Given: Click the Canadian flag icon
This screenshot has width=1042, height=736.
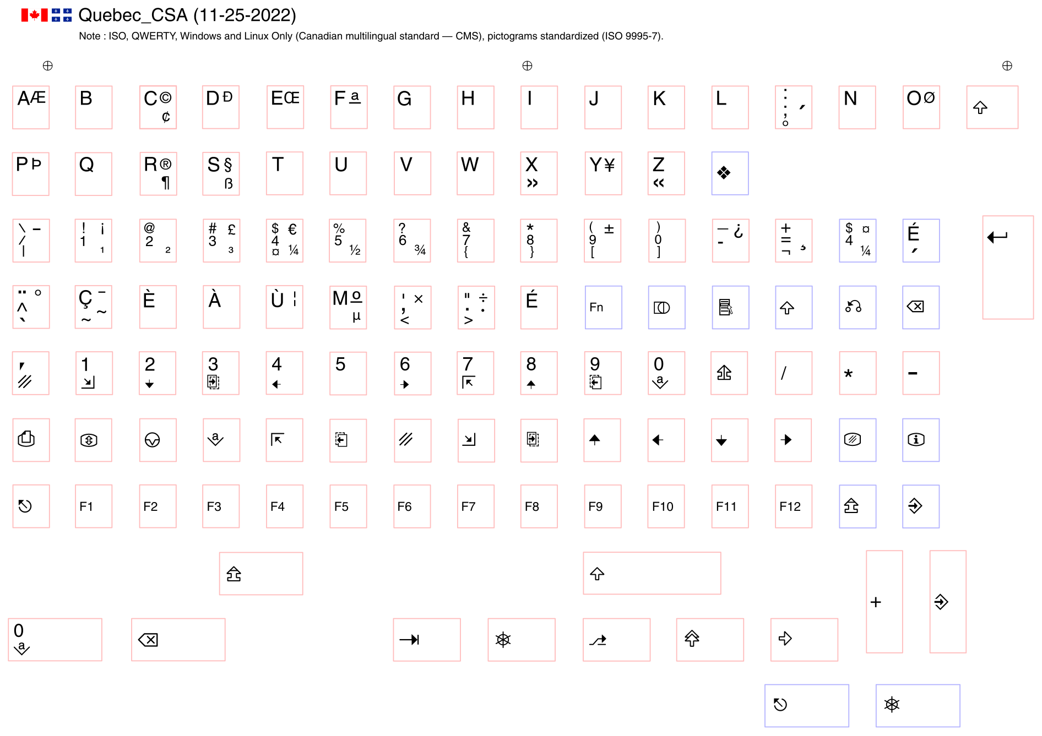Looking at the screenshot, I should pyautogui.click(x=34, y=15).
